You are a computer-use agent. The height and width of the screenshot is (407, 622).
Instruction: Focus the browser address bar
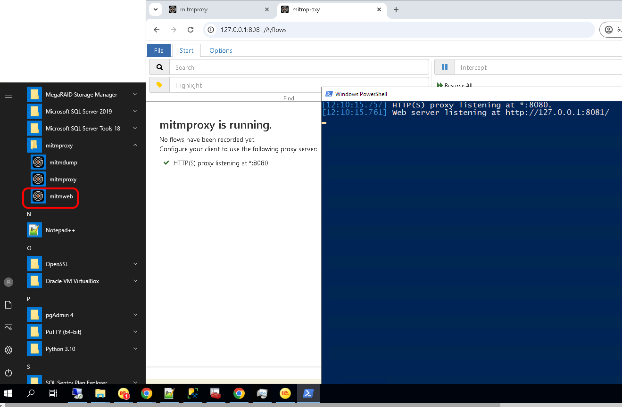[x=398, y=30]
